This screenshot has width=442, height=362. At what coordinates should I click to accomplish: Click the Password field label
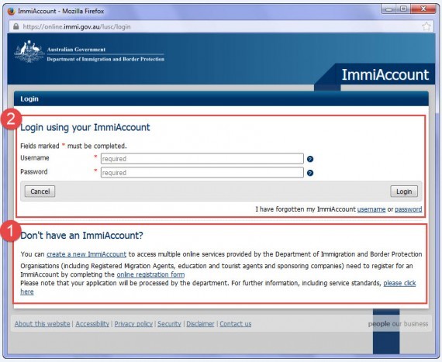point(34,172)
